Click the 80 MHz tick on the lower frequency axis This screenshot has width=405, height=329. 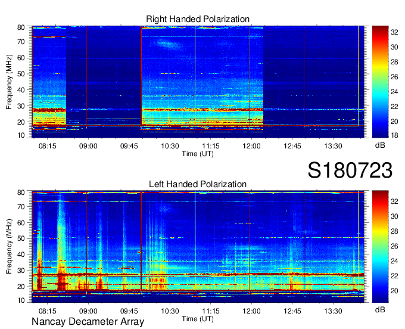pos(21,193)
